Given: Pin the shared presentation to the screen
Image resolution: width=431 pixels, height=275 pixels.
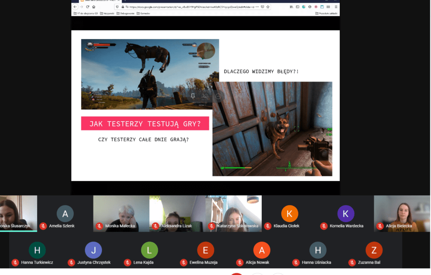Looking at the screenshot, I should tap(193, 96).
